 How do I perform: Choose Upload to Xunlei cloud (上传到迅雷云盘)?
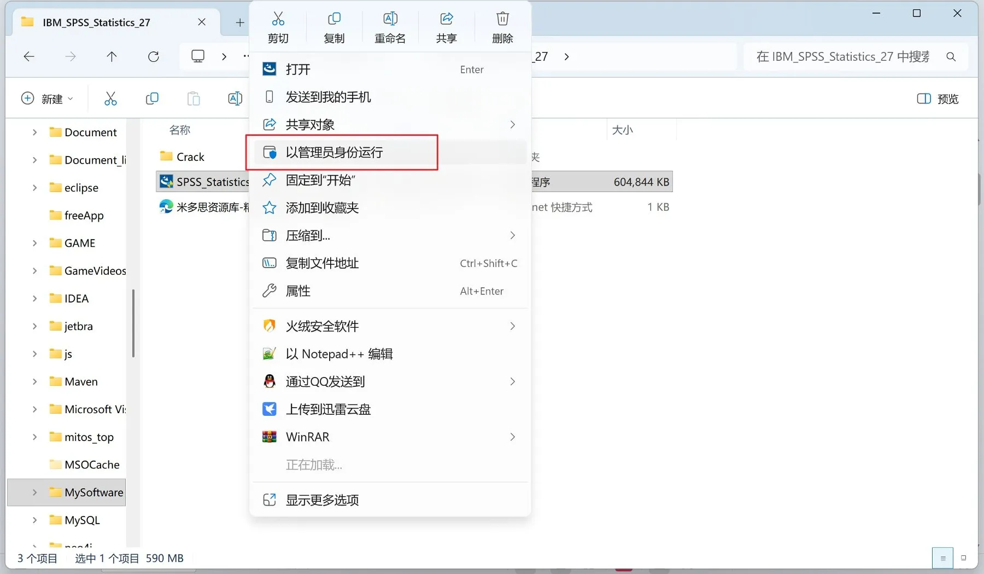click(390, 409)
